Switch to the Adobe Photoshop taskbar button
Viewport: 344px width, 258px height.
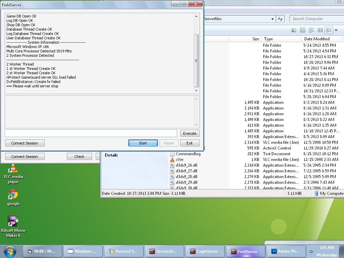(287, 251)
